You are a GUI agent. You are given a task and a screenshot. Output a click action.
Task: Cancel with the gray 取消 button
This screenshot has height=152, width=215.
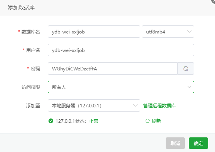tap(175, 143)
